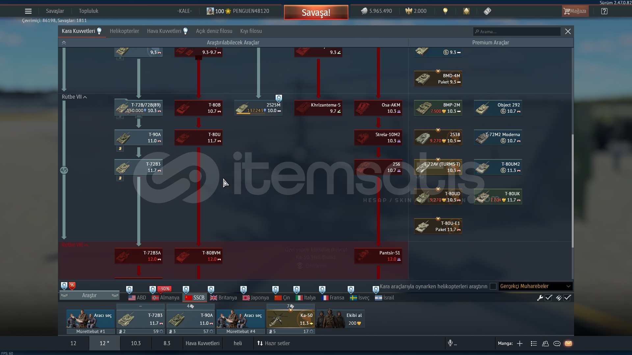Click the Savaşa! battle button
Screen dimensions: 632x355
(x=316, y=12)
